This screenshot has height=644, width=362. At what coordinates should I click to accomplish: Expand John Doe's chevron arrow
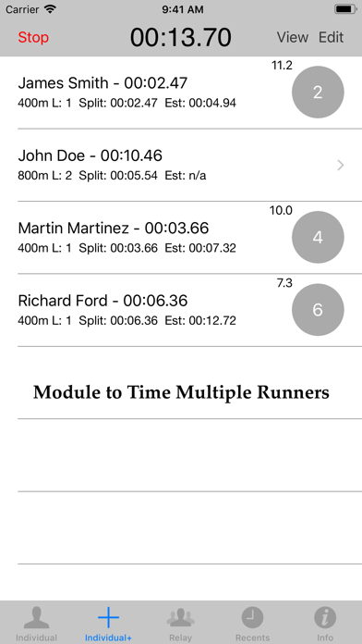pyautogui.click(x=340, y=165)
